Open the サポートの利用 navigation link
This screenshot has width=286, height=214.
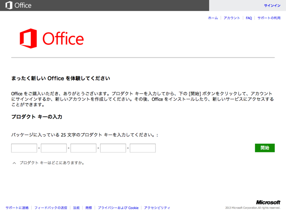(269, 18)
